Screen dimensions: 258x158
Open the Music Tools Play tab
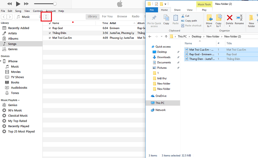point(204,10)
